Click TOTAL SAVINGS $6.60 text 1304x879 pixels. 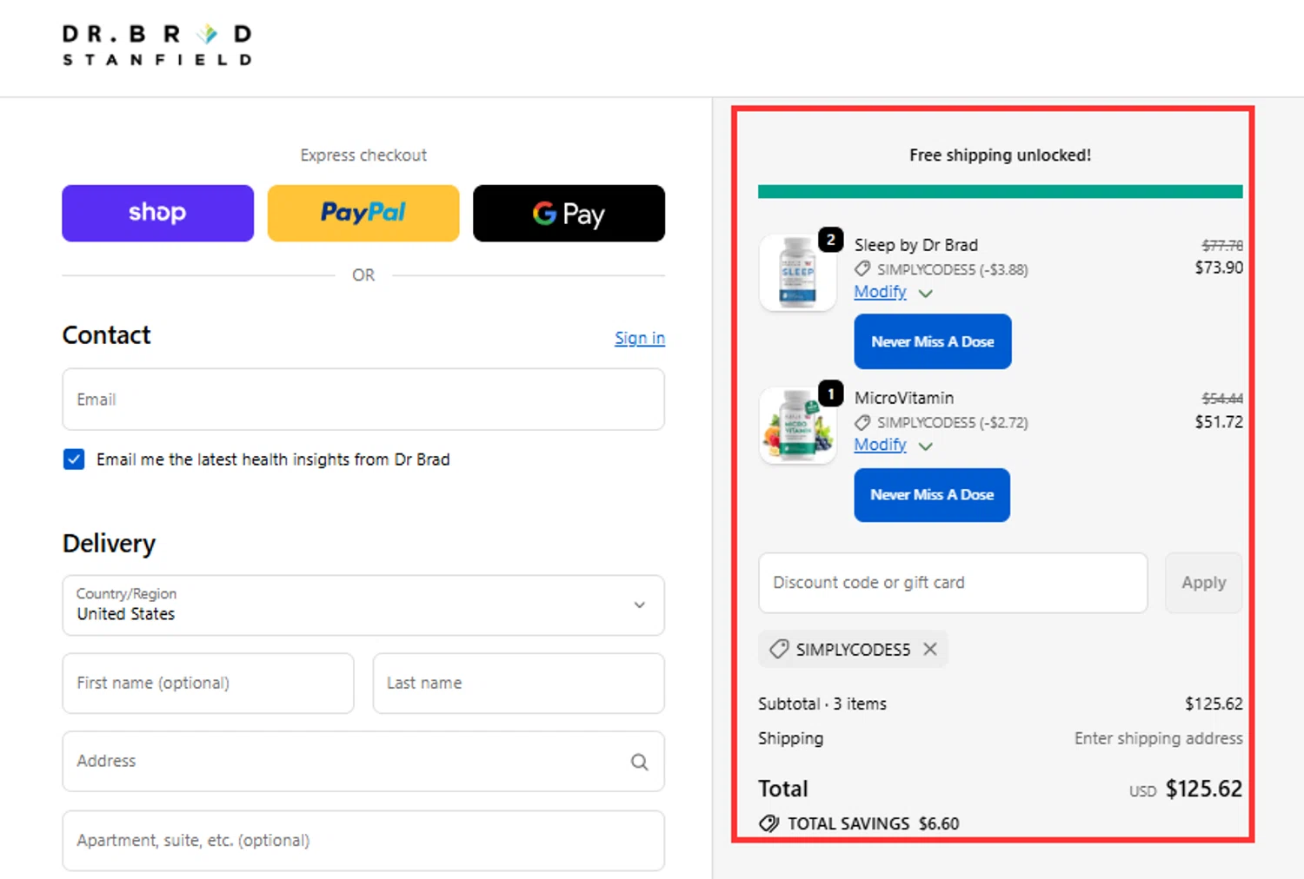coord(874,823)
